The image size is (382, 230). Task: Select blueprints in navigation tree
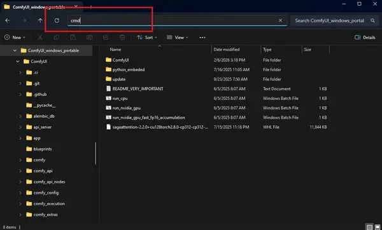(39, 149)
